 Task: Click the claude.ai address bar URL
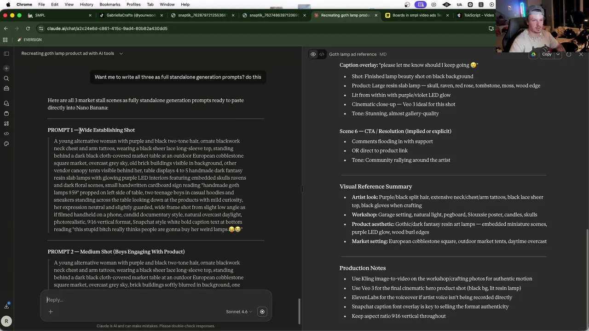tap(107, 29)
